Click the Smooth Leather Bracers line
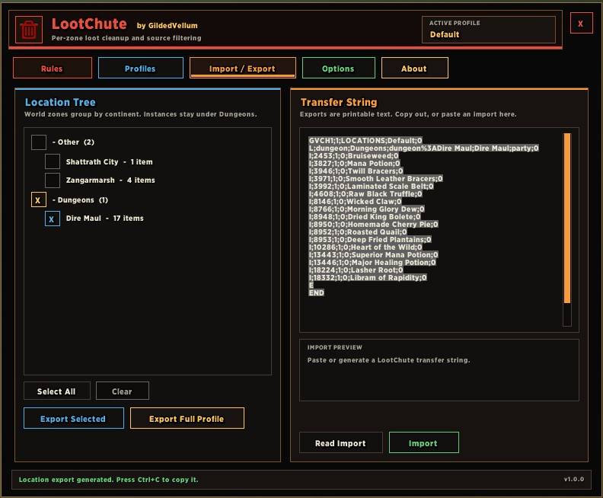Viewport: 603px width, 498px height. (375, 178)
